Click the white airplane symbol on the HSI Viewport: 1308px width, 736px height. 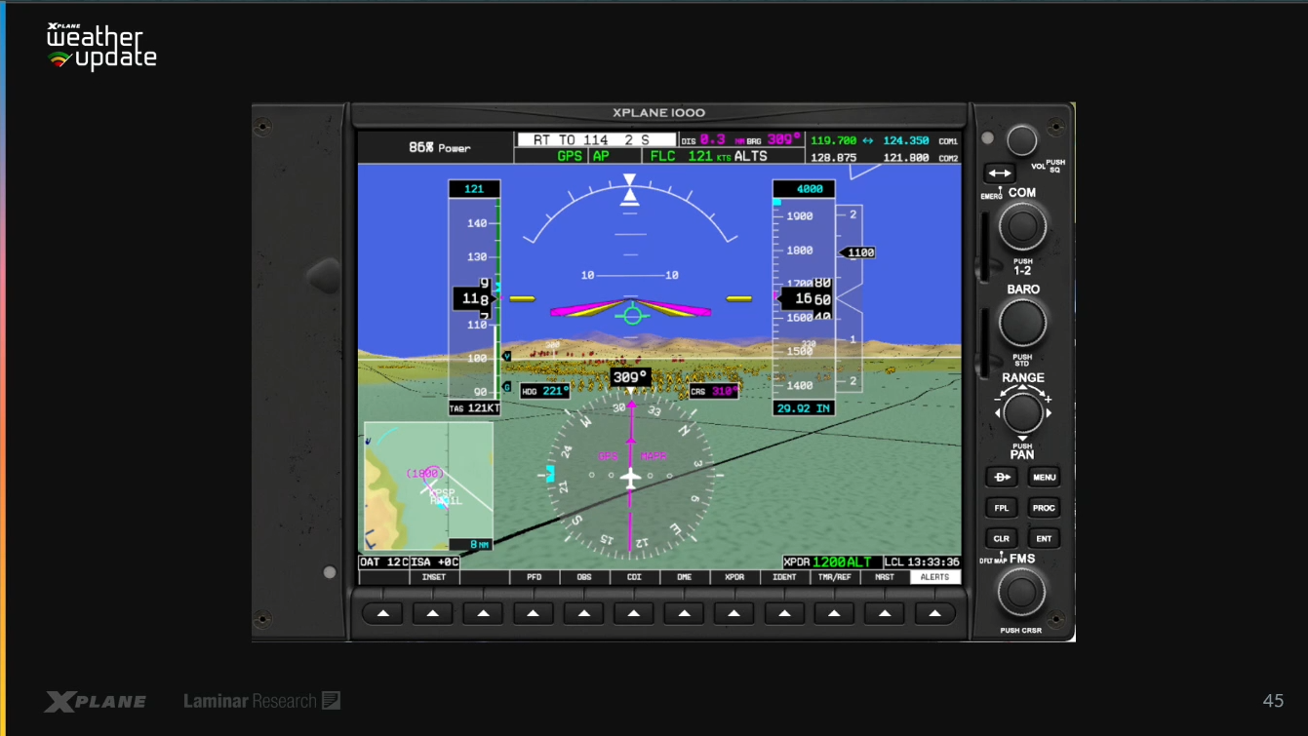point(630,478)
